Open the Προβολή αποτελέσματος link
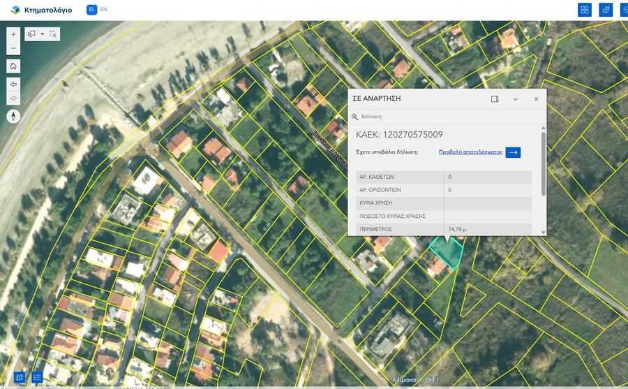 click(x=470, y=152)
